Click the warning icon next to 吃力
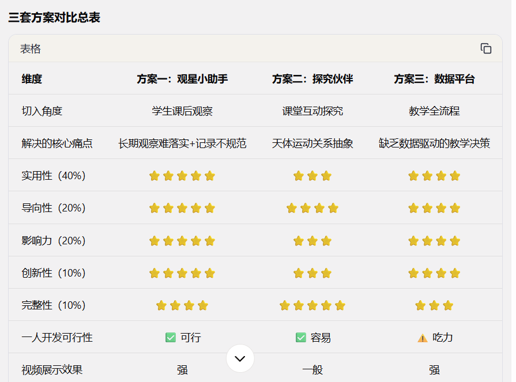The image size is (516, 382). (422, 338)
